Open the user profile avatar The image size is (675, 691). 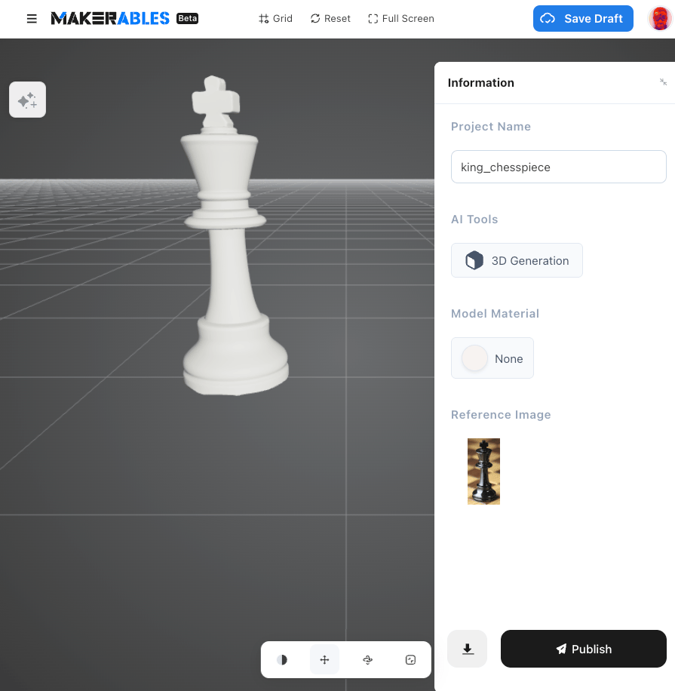[x=660, y=19]
